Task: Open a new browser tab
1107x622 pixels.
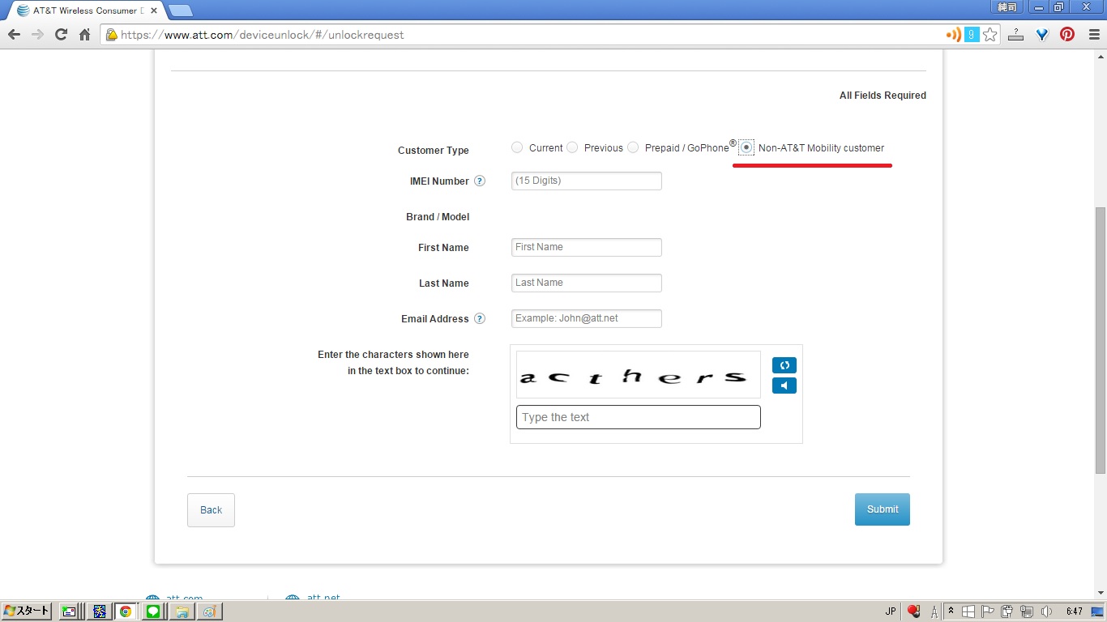Action: [180, 11]
